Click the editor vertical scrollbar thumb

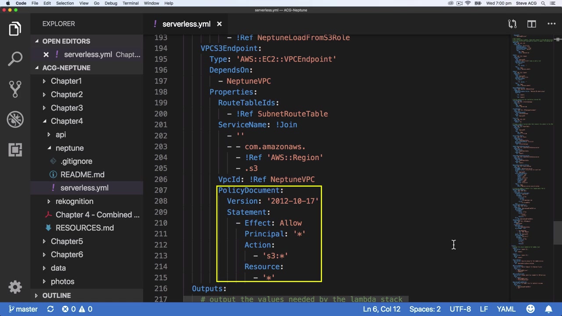[x=557, y=233]
